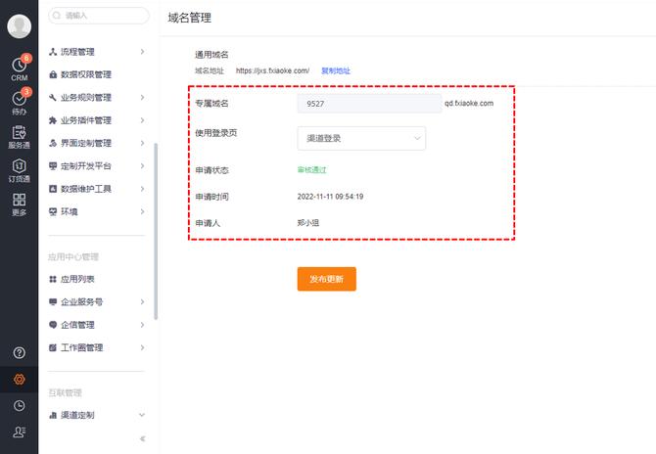Select 应用列表 in sidebar

pyautogui.click(x=77, y=279)
